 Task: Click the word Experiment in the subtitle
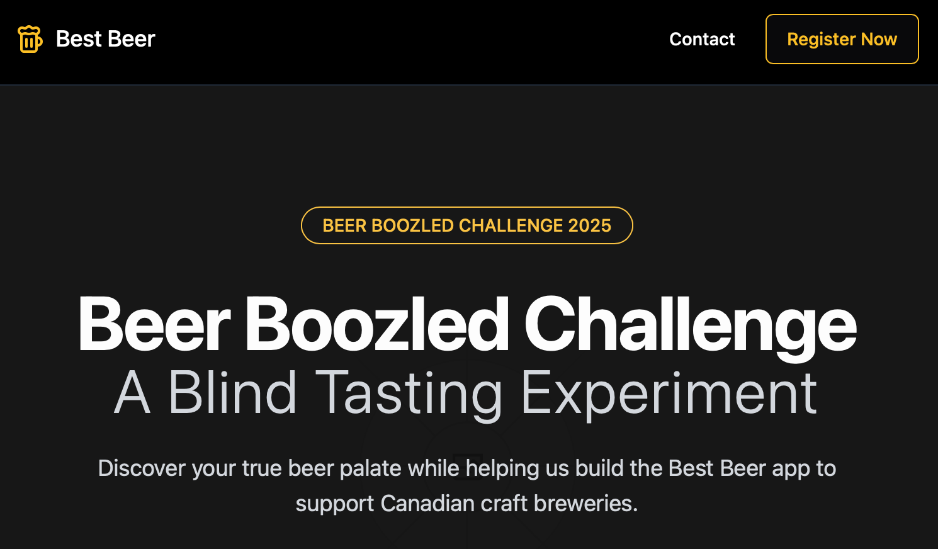click(669, 393)
